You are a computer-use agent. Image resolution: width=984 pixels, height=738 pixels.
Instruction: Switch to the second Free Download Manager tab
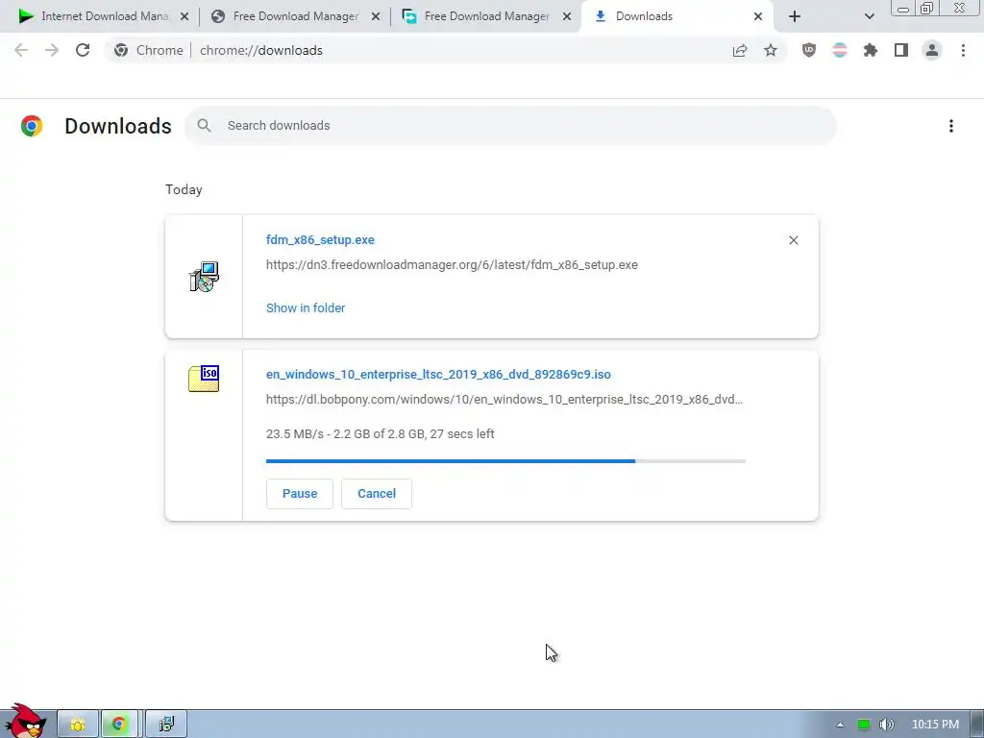click(x=295, y=16)
